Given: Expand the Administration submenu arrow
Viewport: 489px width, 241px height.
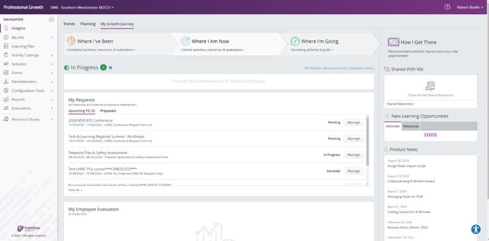Looking at the screenshot, I should click(x=52, y=82).
